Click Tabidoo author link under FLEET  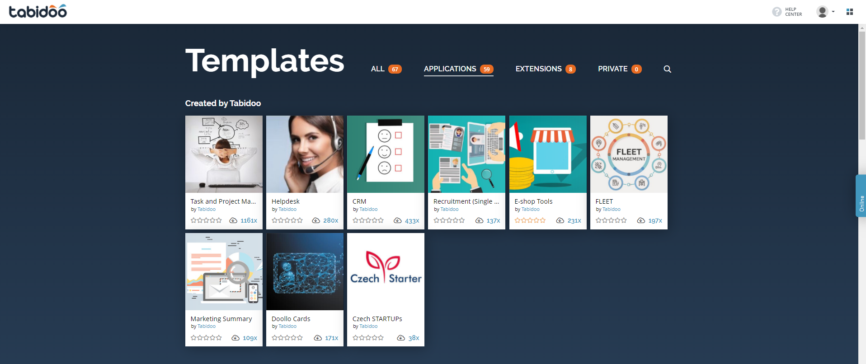point(612,209)
